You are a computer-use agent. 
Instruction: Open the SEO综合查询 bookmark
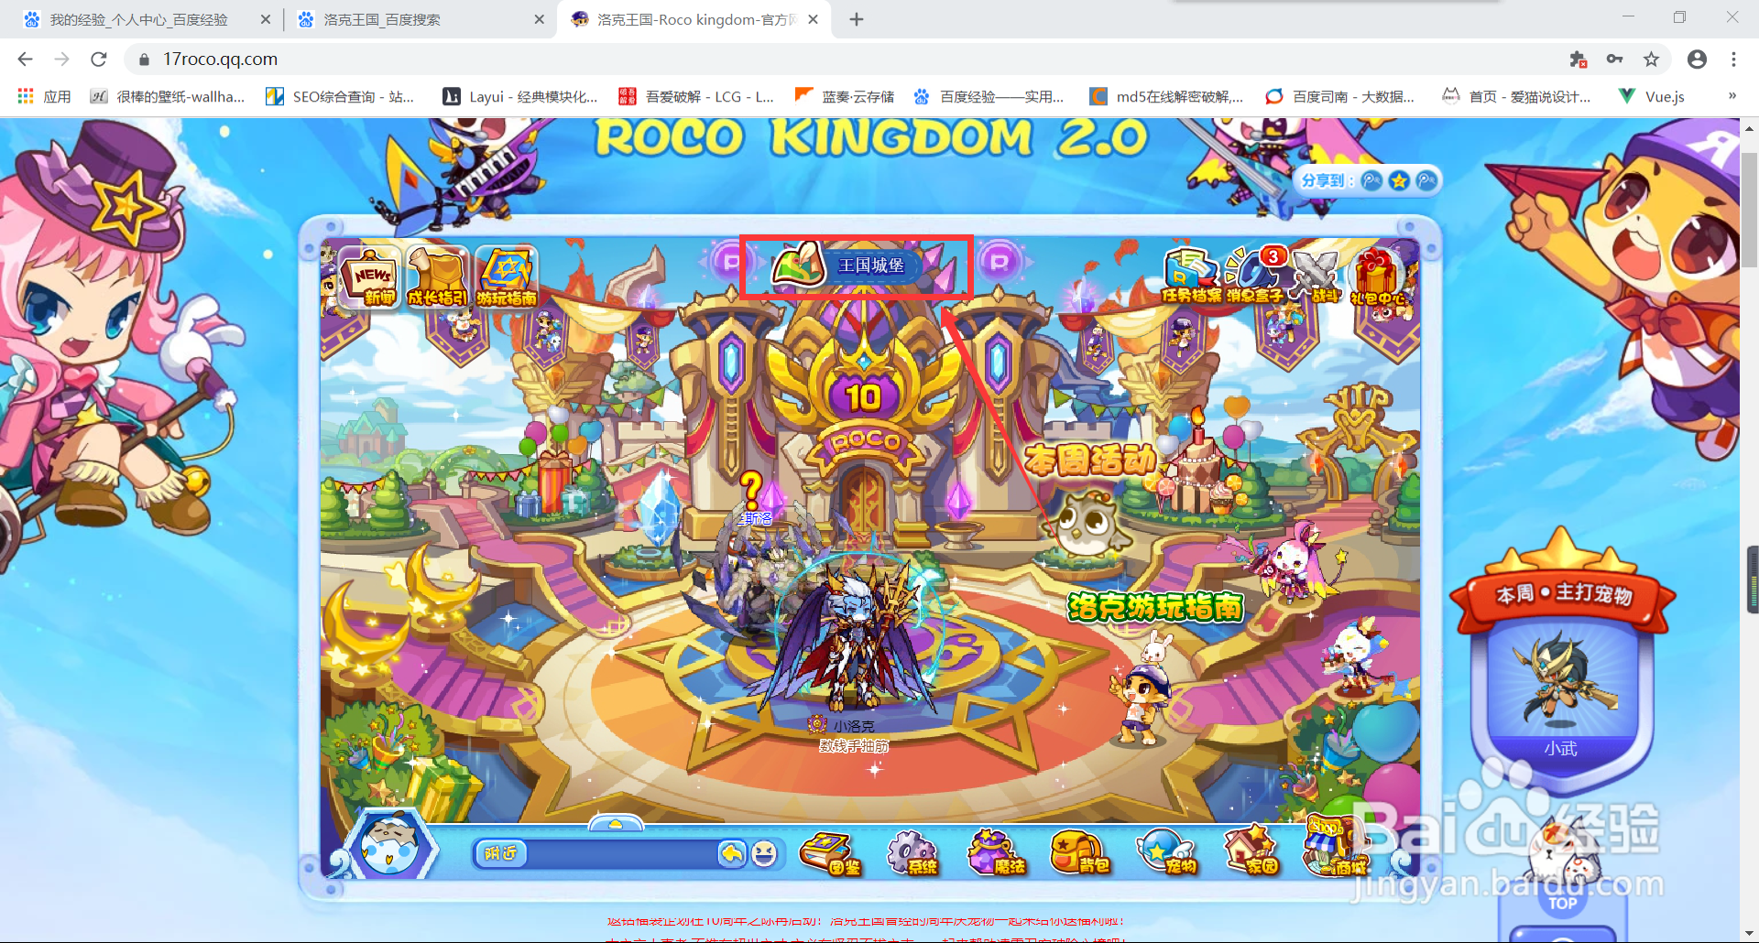pyautogui.click(x=340, y=96)
